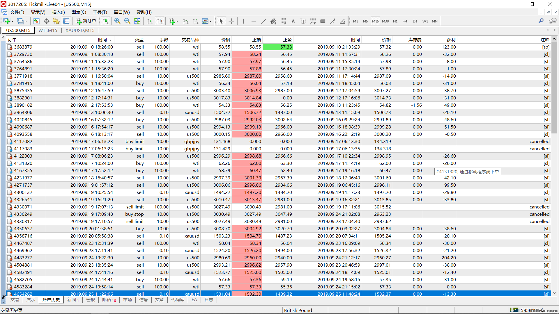Click the 新订单 (New Order) button
The image size is (559, 314).
(86, 21)
